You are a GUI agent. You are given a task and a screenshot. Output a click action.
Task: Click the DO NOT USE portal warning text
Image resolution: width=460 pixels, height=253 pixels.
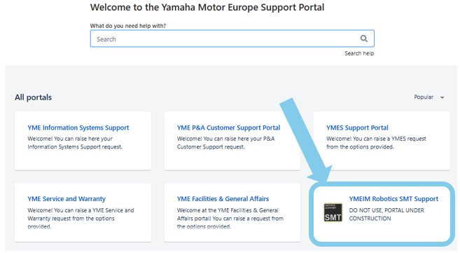coord(386,214)
